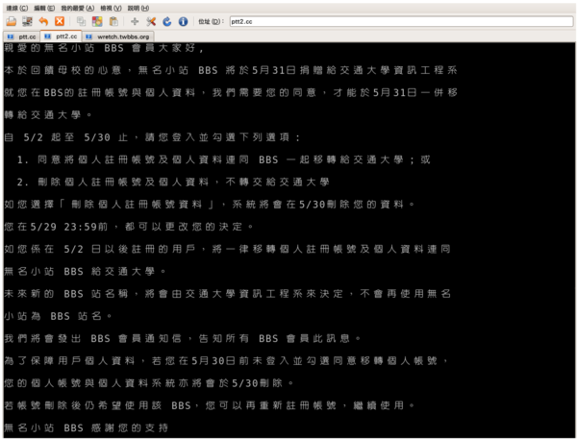Click the line starting with 自 5/2 起至 5/30
Screen dimensions: 577x439
tap(153, 137)
